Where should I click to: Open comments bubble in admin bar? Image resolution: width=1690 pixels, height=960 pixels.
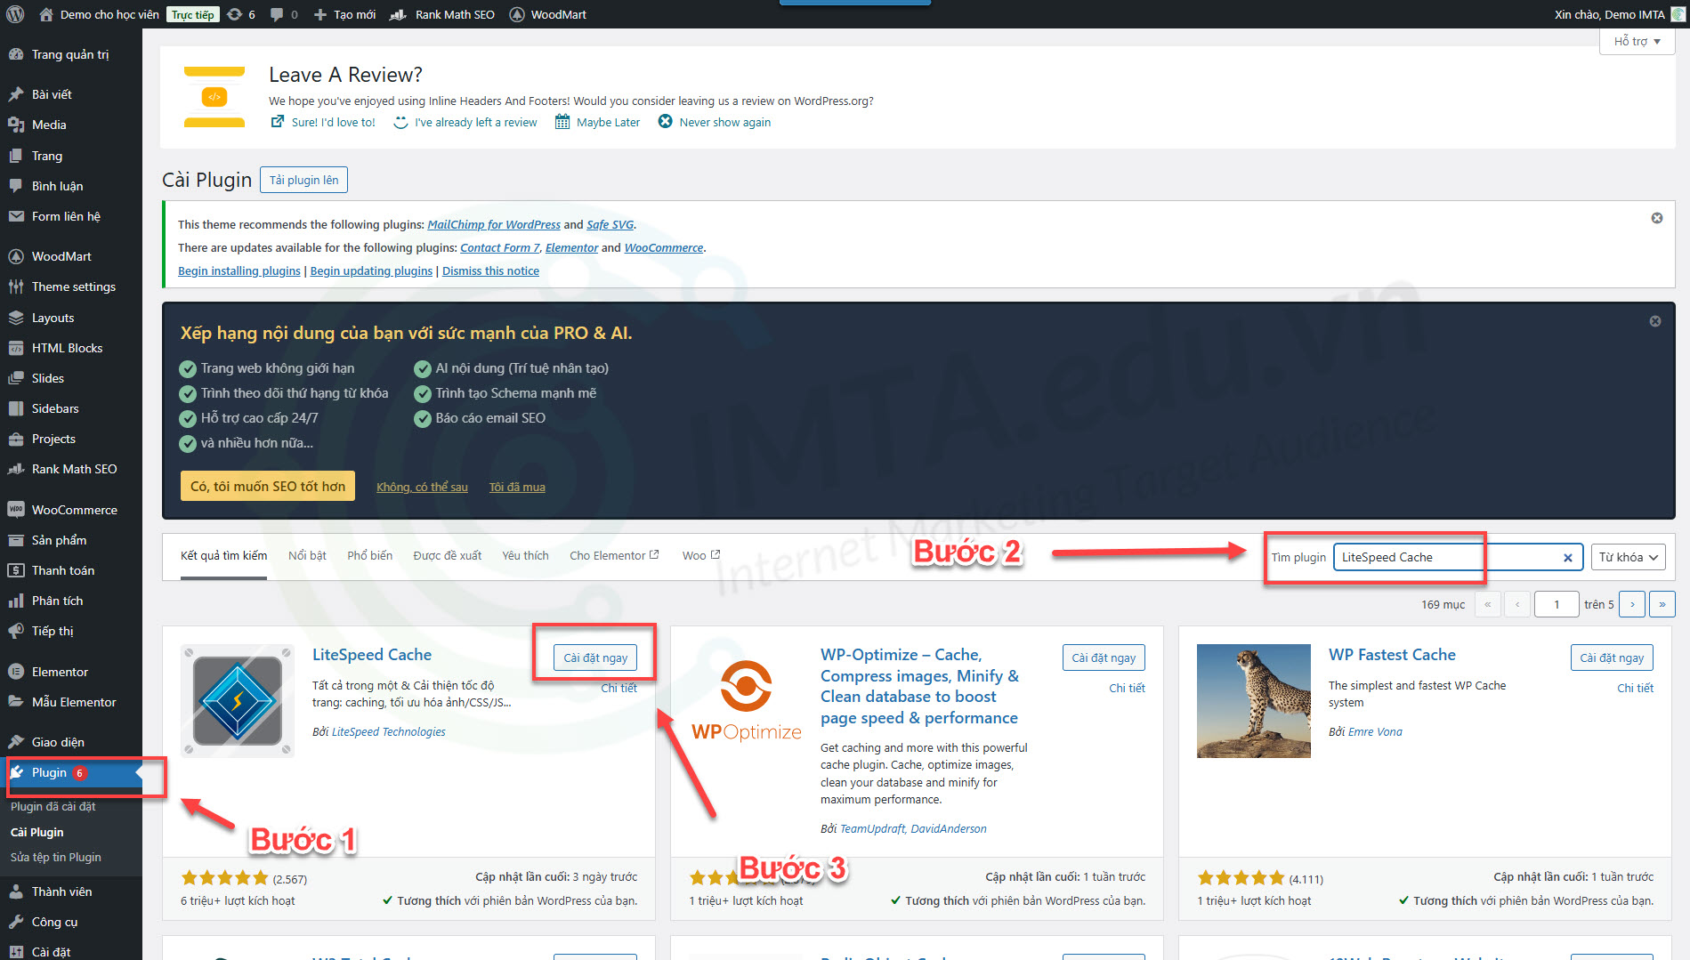pyautogui.click(x=284, y=14)
